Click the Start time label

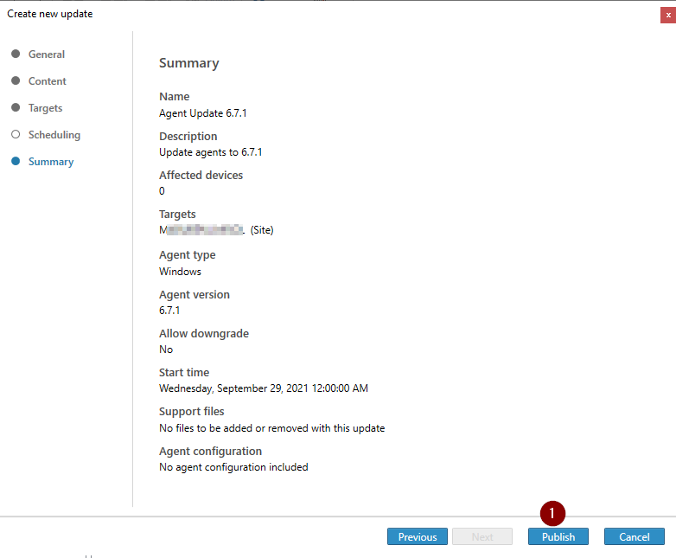184,372
